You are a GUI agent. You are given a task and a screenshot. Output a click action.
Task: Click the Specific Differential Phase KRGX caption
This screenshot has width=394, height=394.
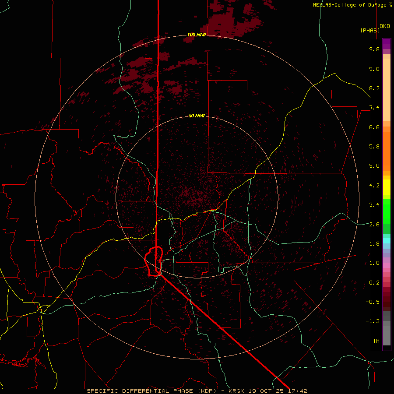click(197, 391)
